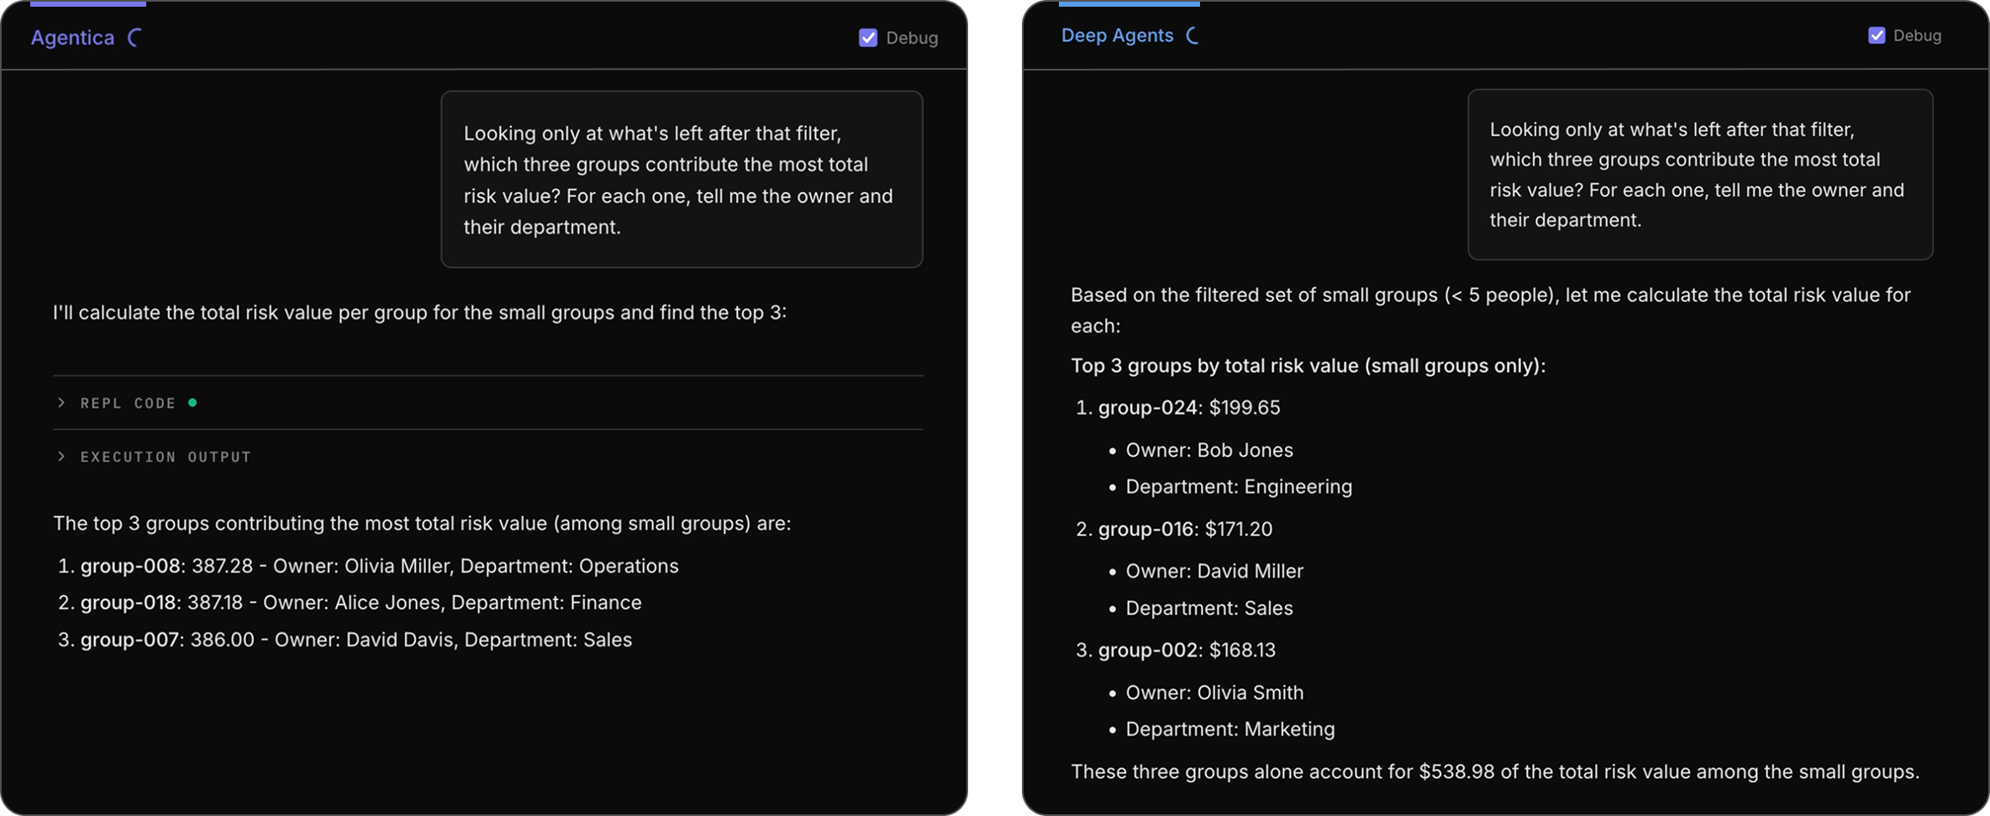Expand the REPL CODE section
The width and height of the screenshot is (1990, 816).
128,403
